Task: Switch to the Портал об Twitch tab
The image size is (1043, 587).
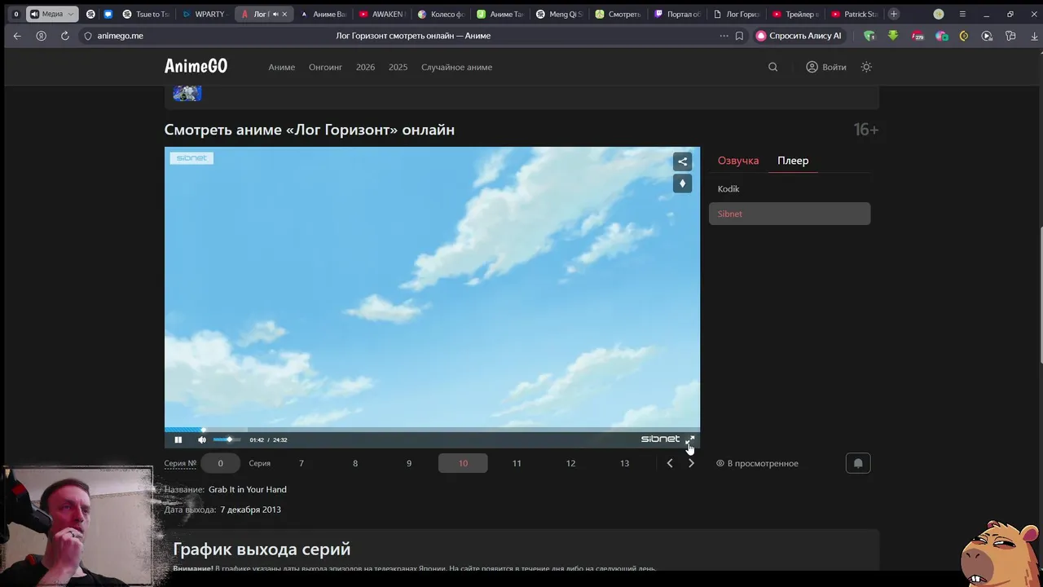Action: (677, 14)
